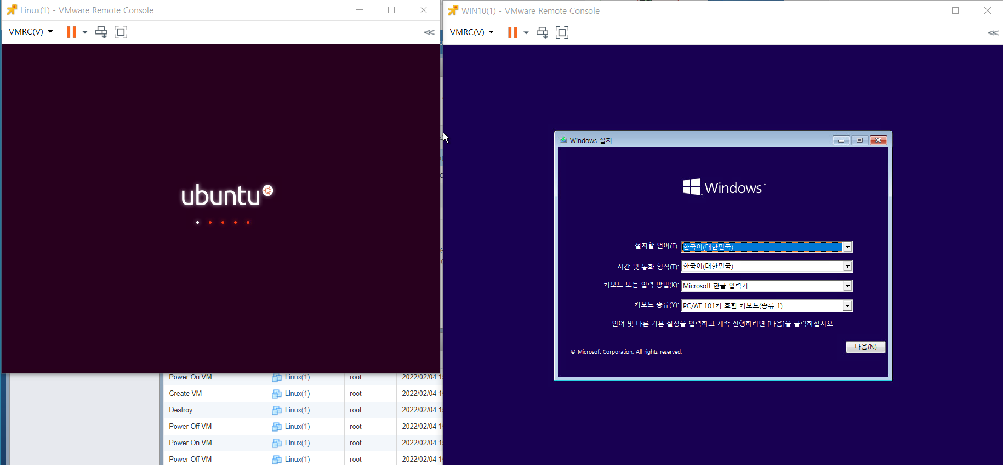Minimize the WIN10(1) console window
Image resolution: width=1003 pixels, height=465 pixels.
(x=924, y=10)
